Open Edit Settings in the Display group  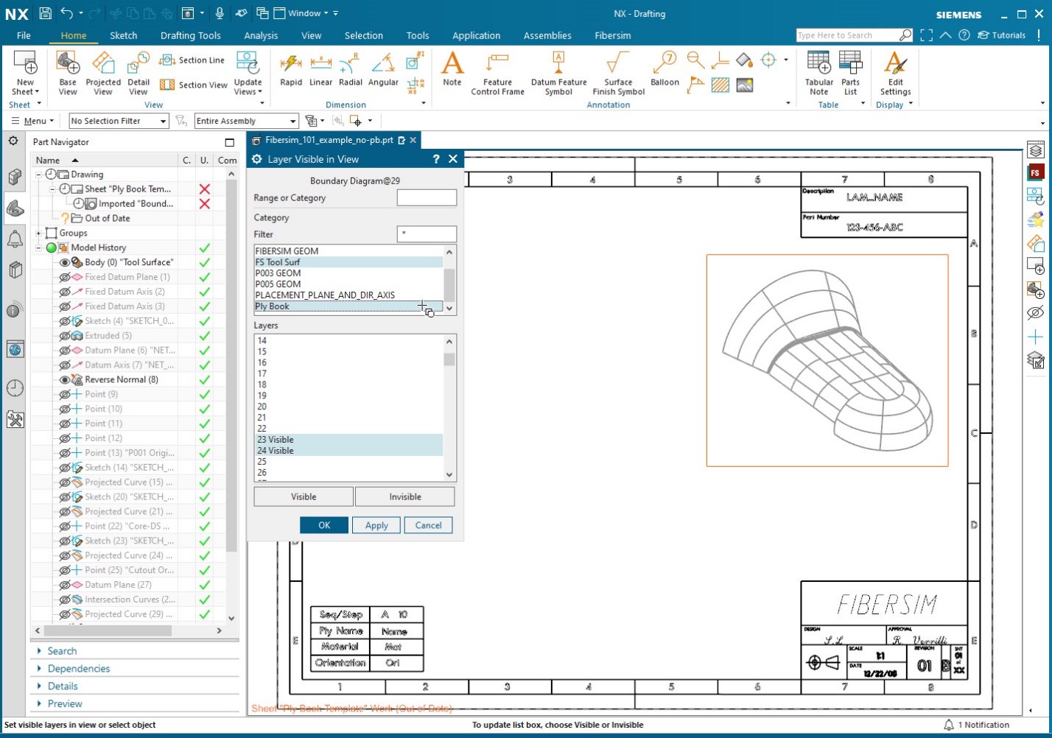894,71
